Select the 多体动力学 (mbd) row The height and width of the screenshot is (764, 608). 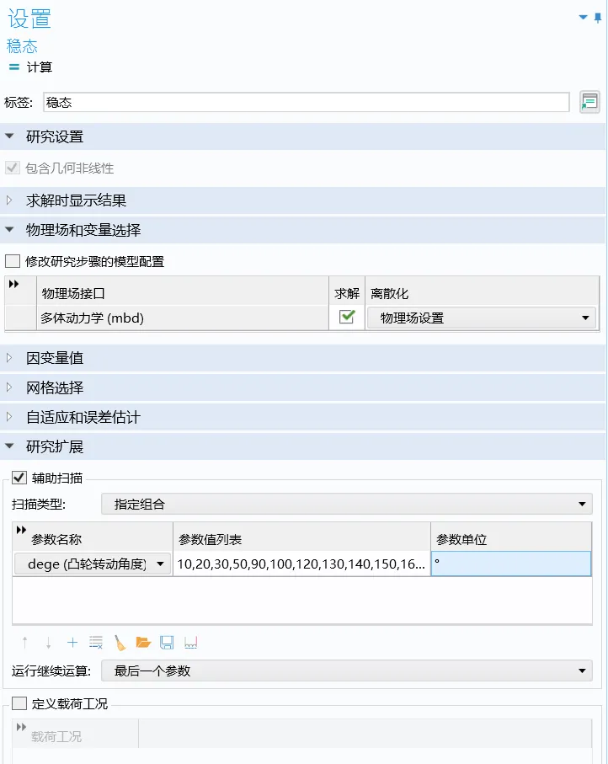pos(183,318)
